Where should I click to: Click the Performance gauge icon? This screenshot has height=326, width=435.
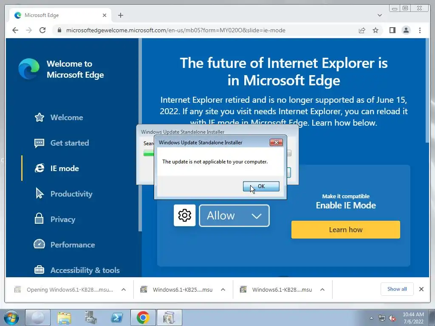coord(39,244)
